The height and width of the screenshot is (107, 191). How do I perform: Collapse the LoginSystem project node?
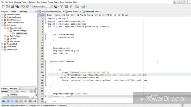click(x=2, y=25)
